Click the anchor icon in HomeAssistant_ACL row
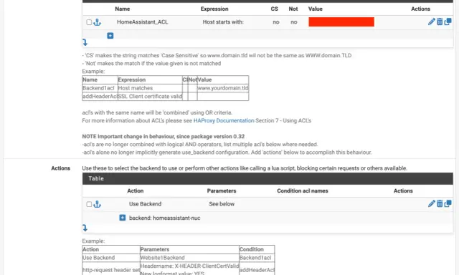The height and width of the screenshot is (275, 459). click(98, 22)
